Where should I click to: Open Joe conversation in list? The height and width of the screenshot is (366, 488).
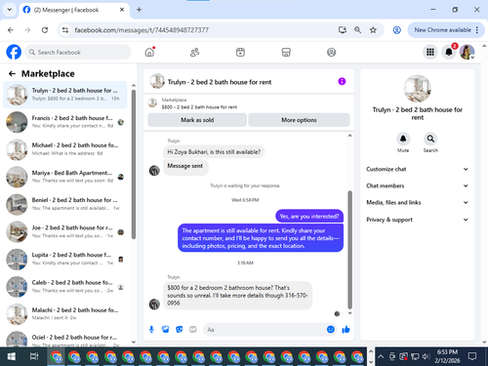[x=65, y=231]
